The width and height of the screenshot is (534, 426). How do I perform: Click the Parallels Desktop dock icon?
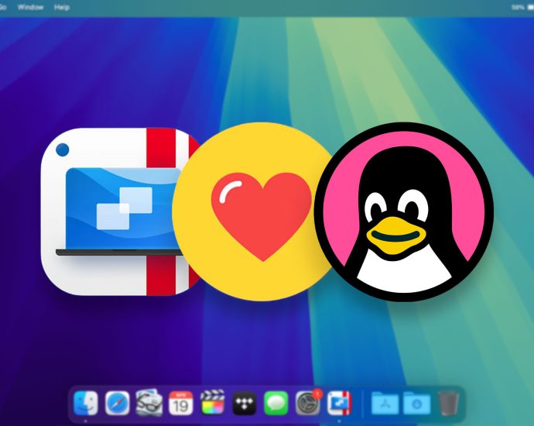[x=339, y=403]
